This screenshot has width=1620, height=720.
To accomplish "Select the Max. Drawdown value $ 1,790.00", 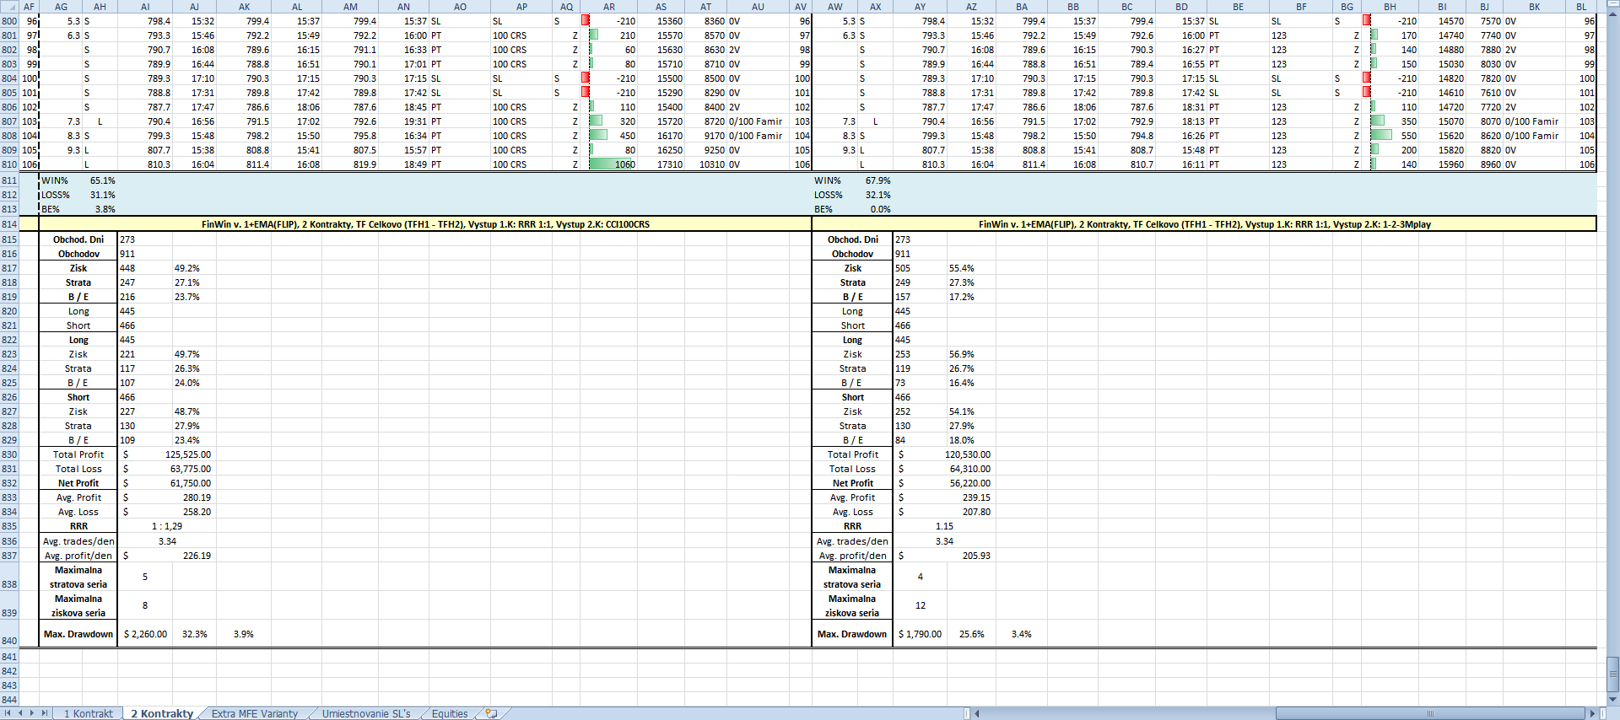I will [920, 634].
